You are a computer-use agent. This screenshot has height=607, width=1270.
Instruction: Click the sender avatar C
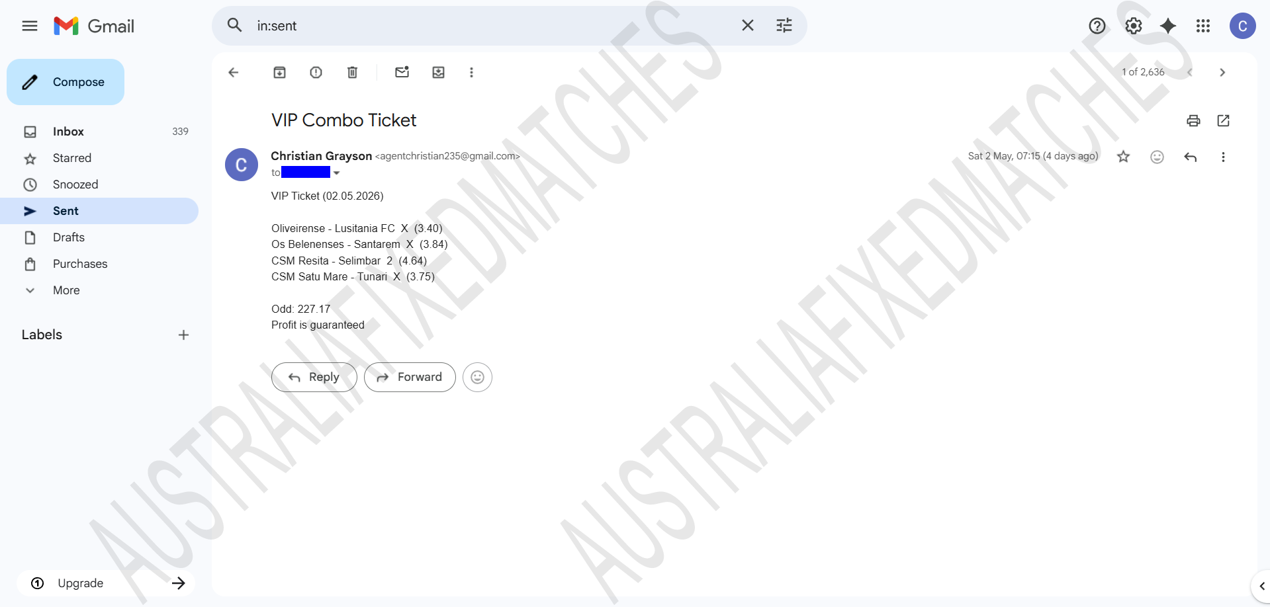pos(242,165)
